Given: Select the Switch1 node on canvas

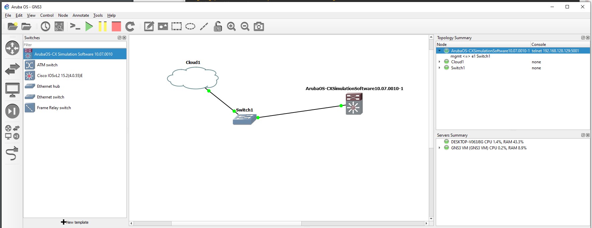Looking at the screenshot, I should click(x=244, y=119).
